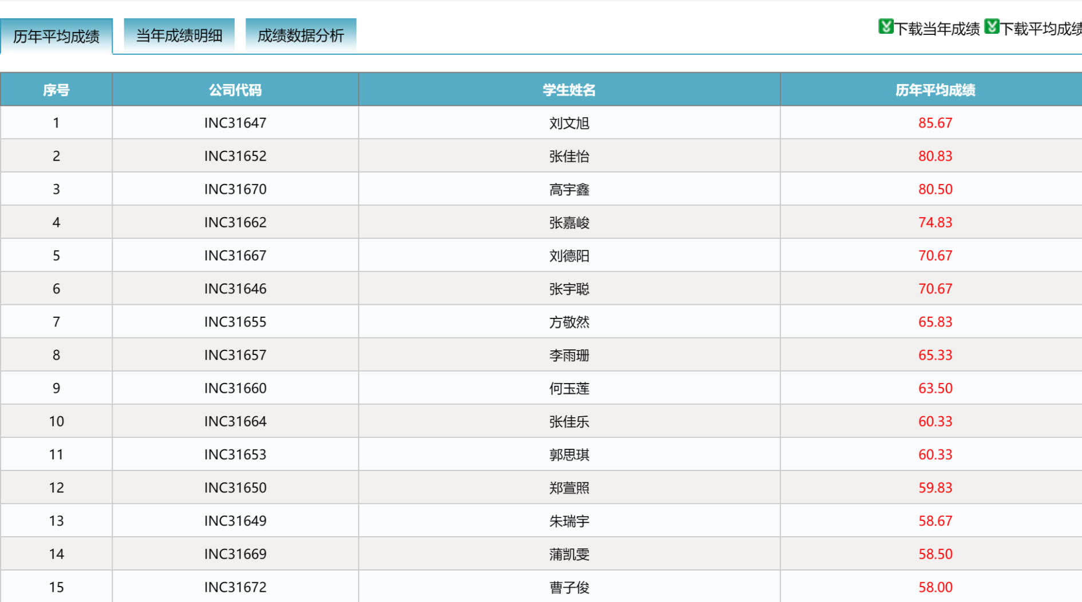The image size is (1082, 602).
Task: Select student name 曹子俊
Action: [x=569, y=587]
